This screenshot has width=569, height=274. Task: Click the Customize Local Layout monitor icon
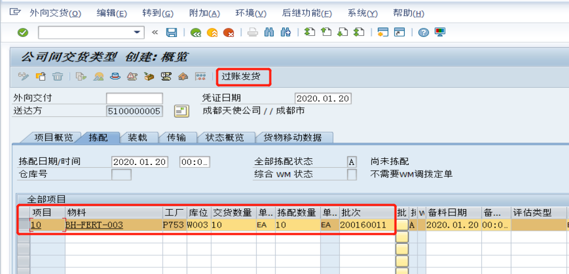(440, 32)
